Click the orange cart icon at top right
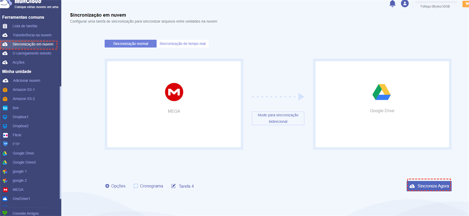This screenshot has width=469, height=216. 465,3
